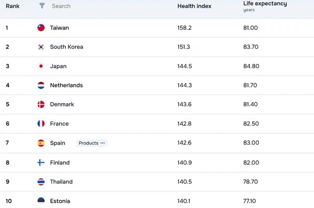Open the Taiwan country link
Viewport: 314px width, 208px height.
[60, 28]
